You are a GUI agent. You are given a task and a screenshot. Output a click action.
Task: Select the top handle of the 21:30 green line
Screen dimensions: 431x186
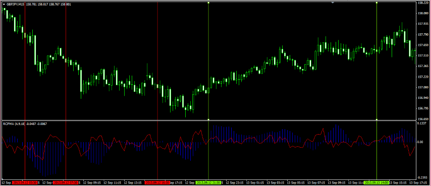click(x=208, y=3)
